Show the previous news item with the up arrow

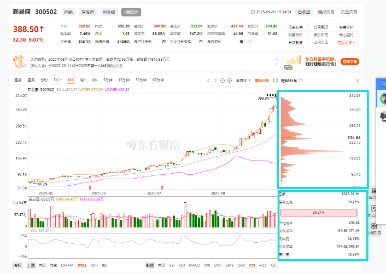(277, 60)
